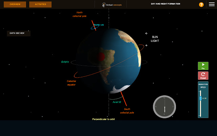Adjust the animation speed slider handle
Screen dimensions: 217x136
point(200,98)
